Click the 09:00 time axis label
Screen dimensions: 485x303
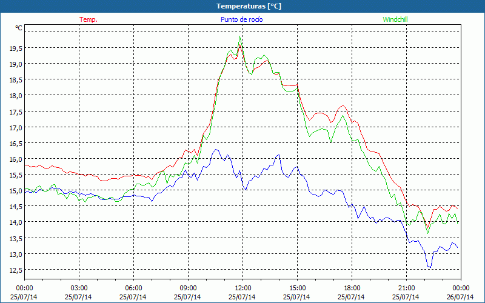[x=188, y=288]
